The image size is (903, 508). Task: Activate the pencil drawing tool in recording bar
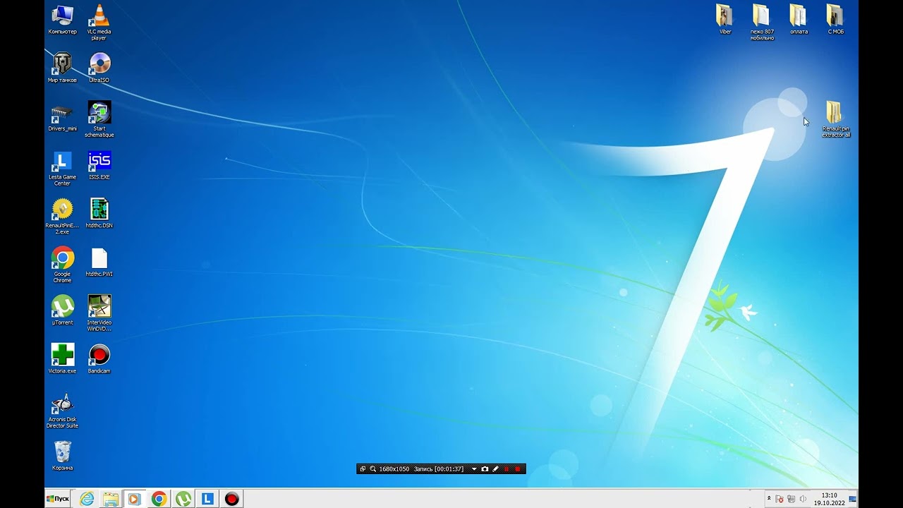coord(495,469)
